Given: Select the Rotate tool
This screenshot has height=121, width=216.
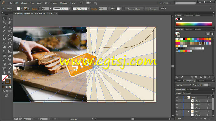Looking at the screenshot, I should (x=4, y=43).
